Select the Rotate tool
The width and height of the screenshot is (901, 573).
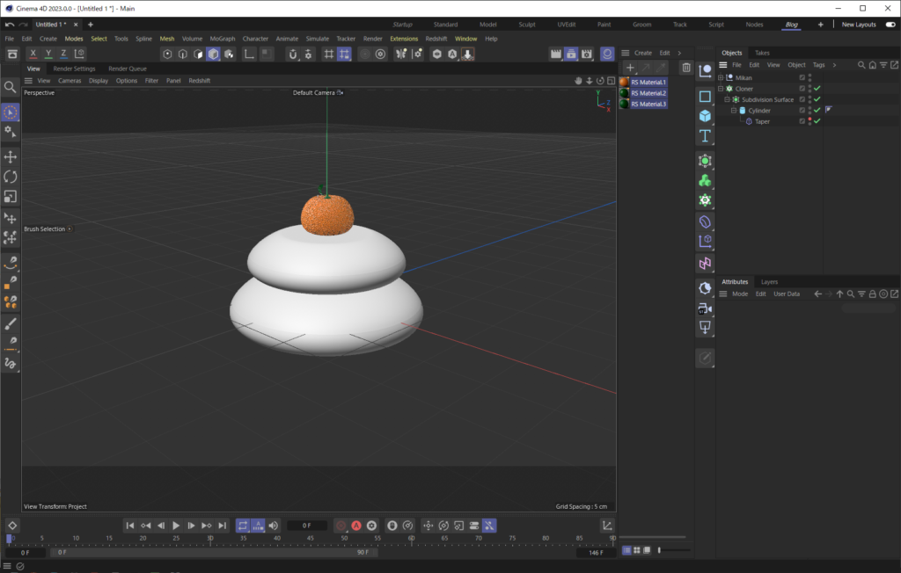[x=11, y=175]
